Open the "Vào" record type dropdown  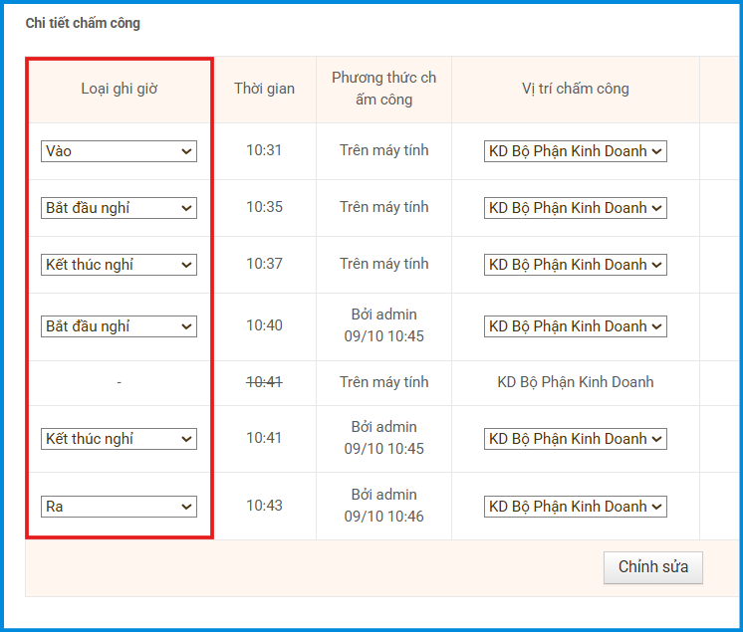tap(119, 151)
